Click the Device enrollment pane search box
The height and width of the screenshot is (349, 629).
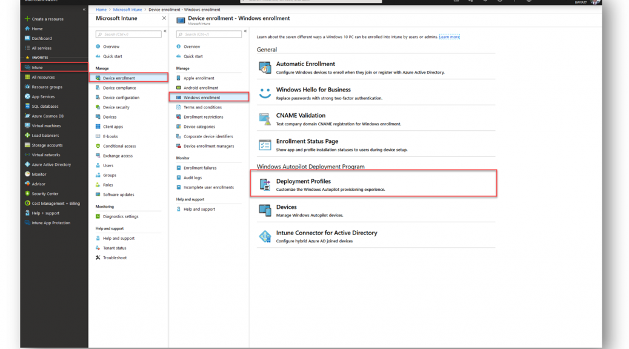(209, 34)
